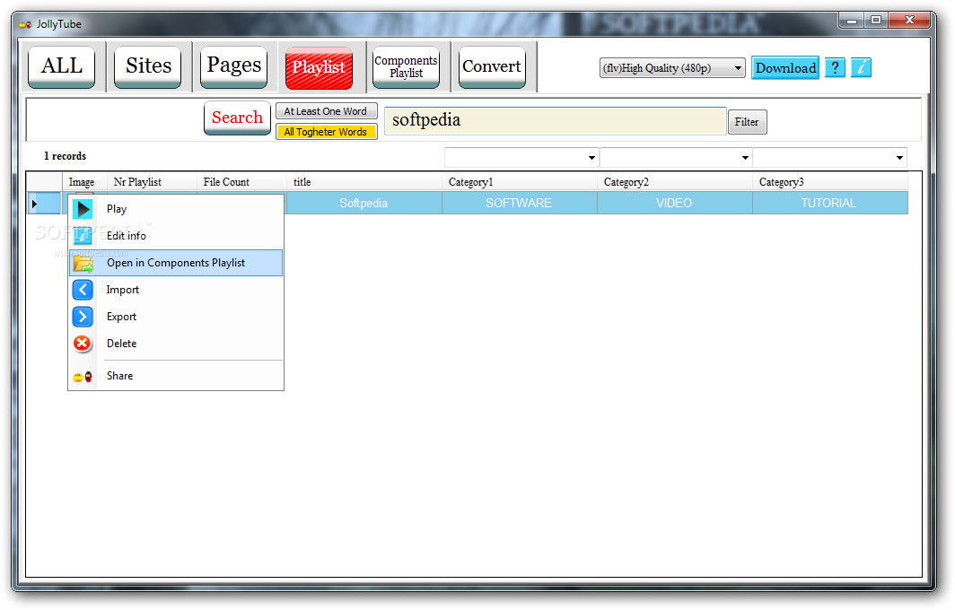Viewport: 955px width, 610px height.
Task: Select the Softpedia title cell
Action: (364, 204)
